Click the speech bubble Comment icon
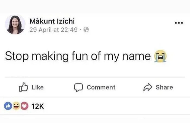The height and width of the screenshot is (123, 190). (x=78, y=87)
